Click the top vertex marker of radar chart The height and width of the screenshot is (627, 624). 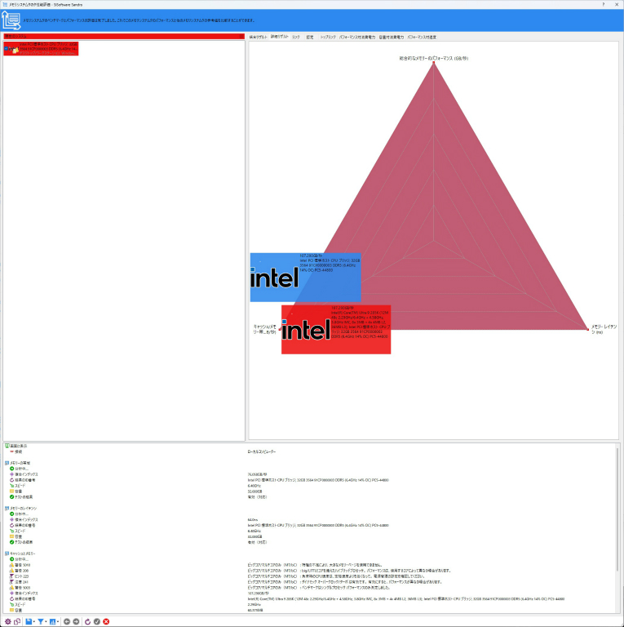(x=434, y=62)
